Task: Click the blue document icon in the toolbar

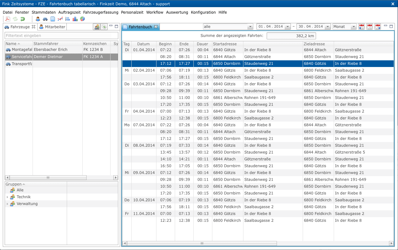Action: [53, 19]
